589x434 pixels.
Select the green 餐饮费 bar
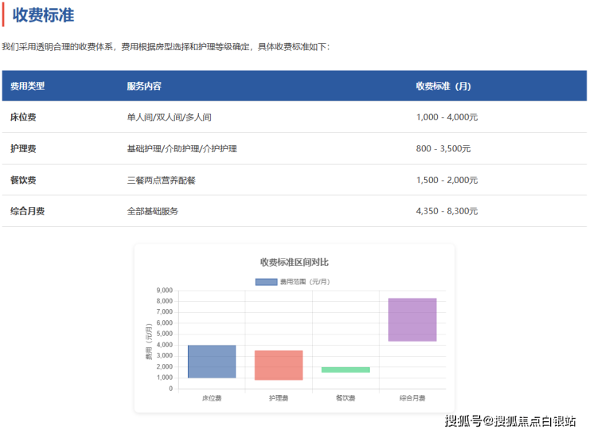click(x=345, y=369)
